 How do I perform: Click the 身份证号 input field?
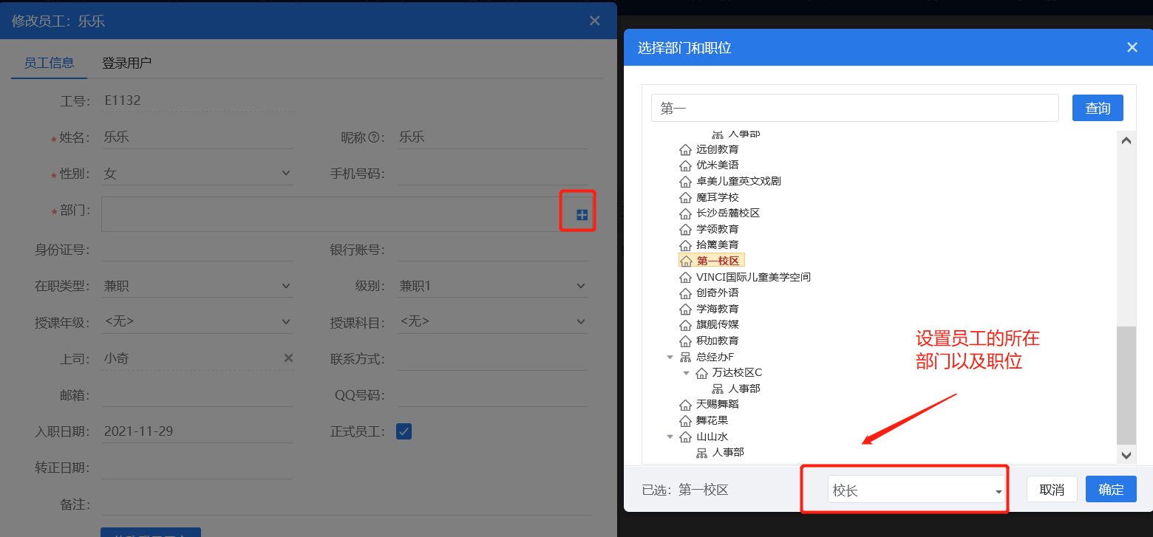click(x=197, y=250)
